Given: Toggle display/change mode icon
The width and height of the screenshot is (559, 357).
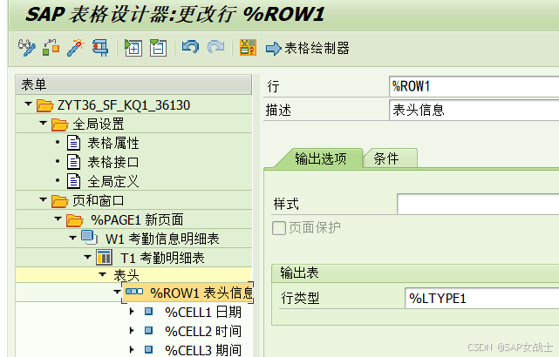Looking at the screenshot, I should click(x=27, y=48).
